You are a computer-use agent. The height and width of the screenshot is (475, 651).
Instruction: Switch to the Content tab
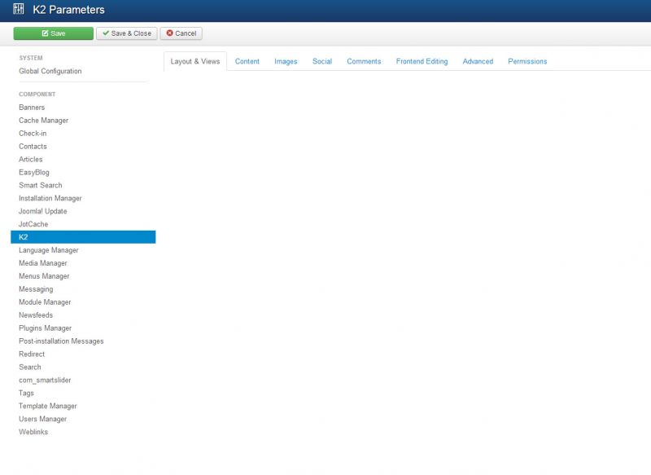point(247,61)
